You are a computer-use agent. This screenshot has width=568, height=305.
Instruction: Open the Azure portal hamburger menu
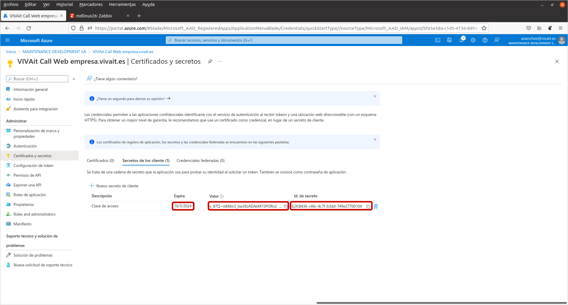click(8, 40)
